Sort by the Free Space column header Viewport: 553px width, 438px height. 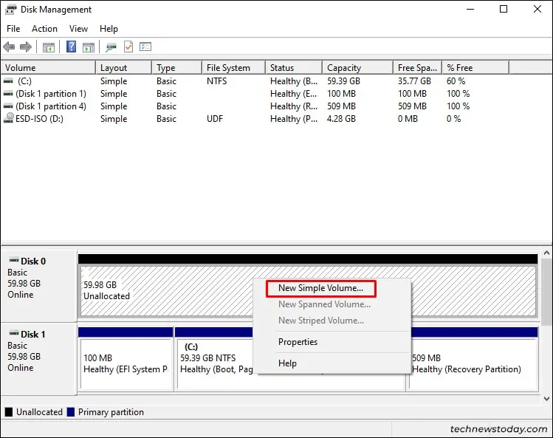[x=417, y=67]
